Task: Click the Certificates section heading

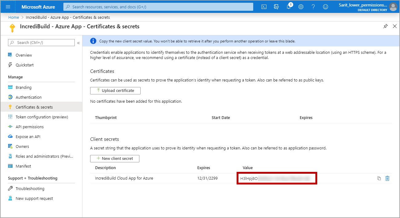Action: 102,71
